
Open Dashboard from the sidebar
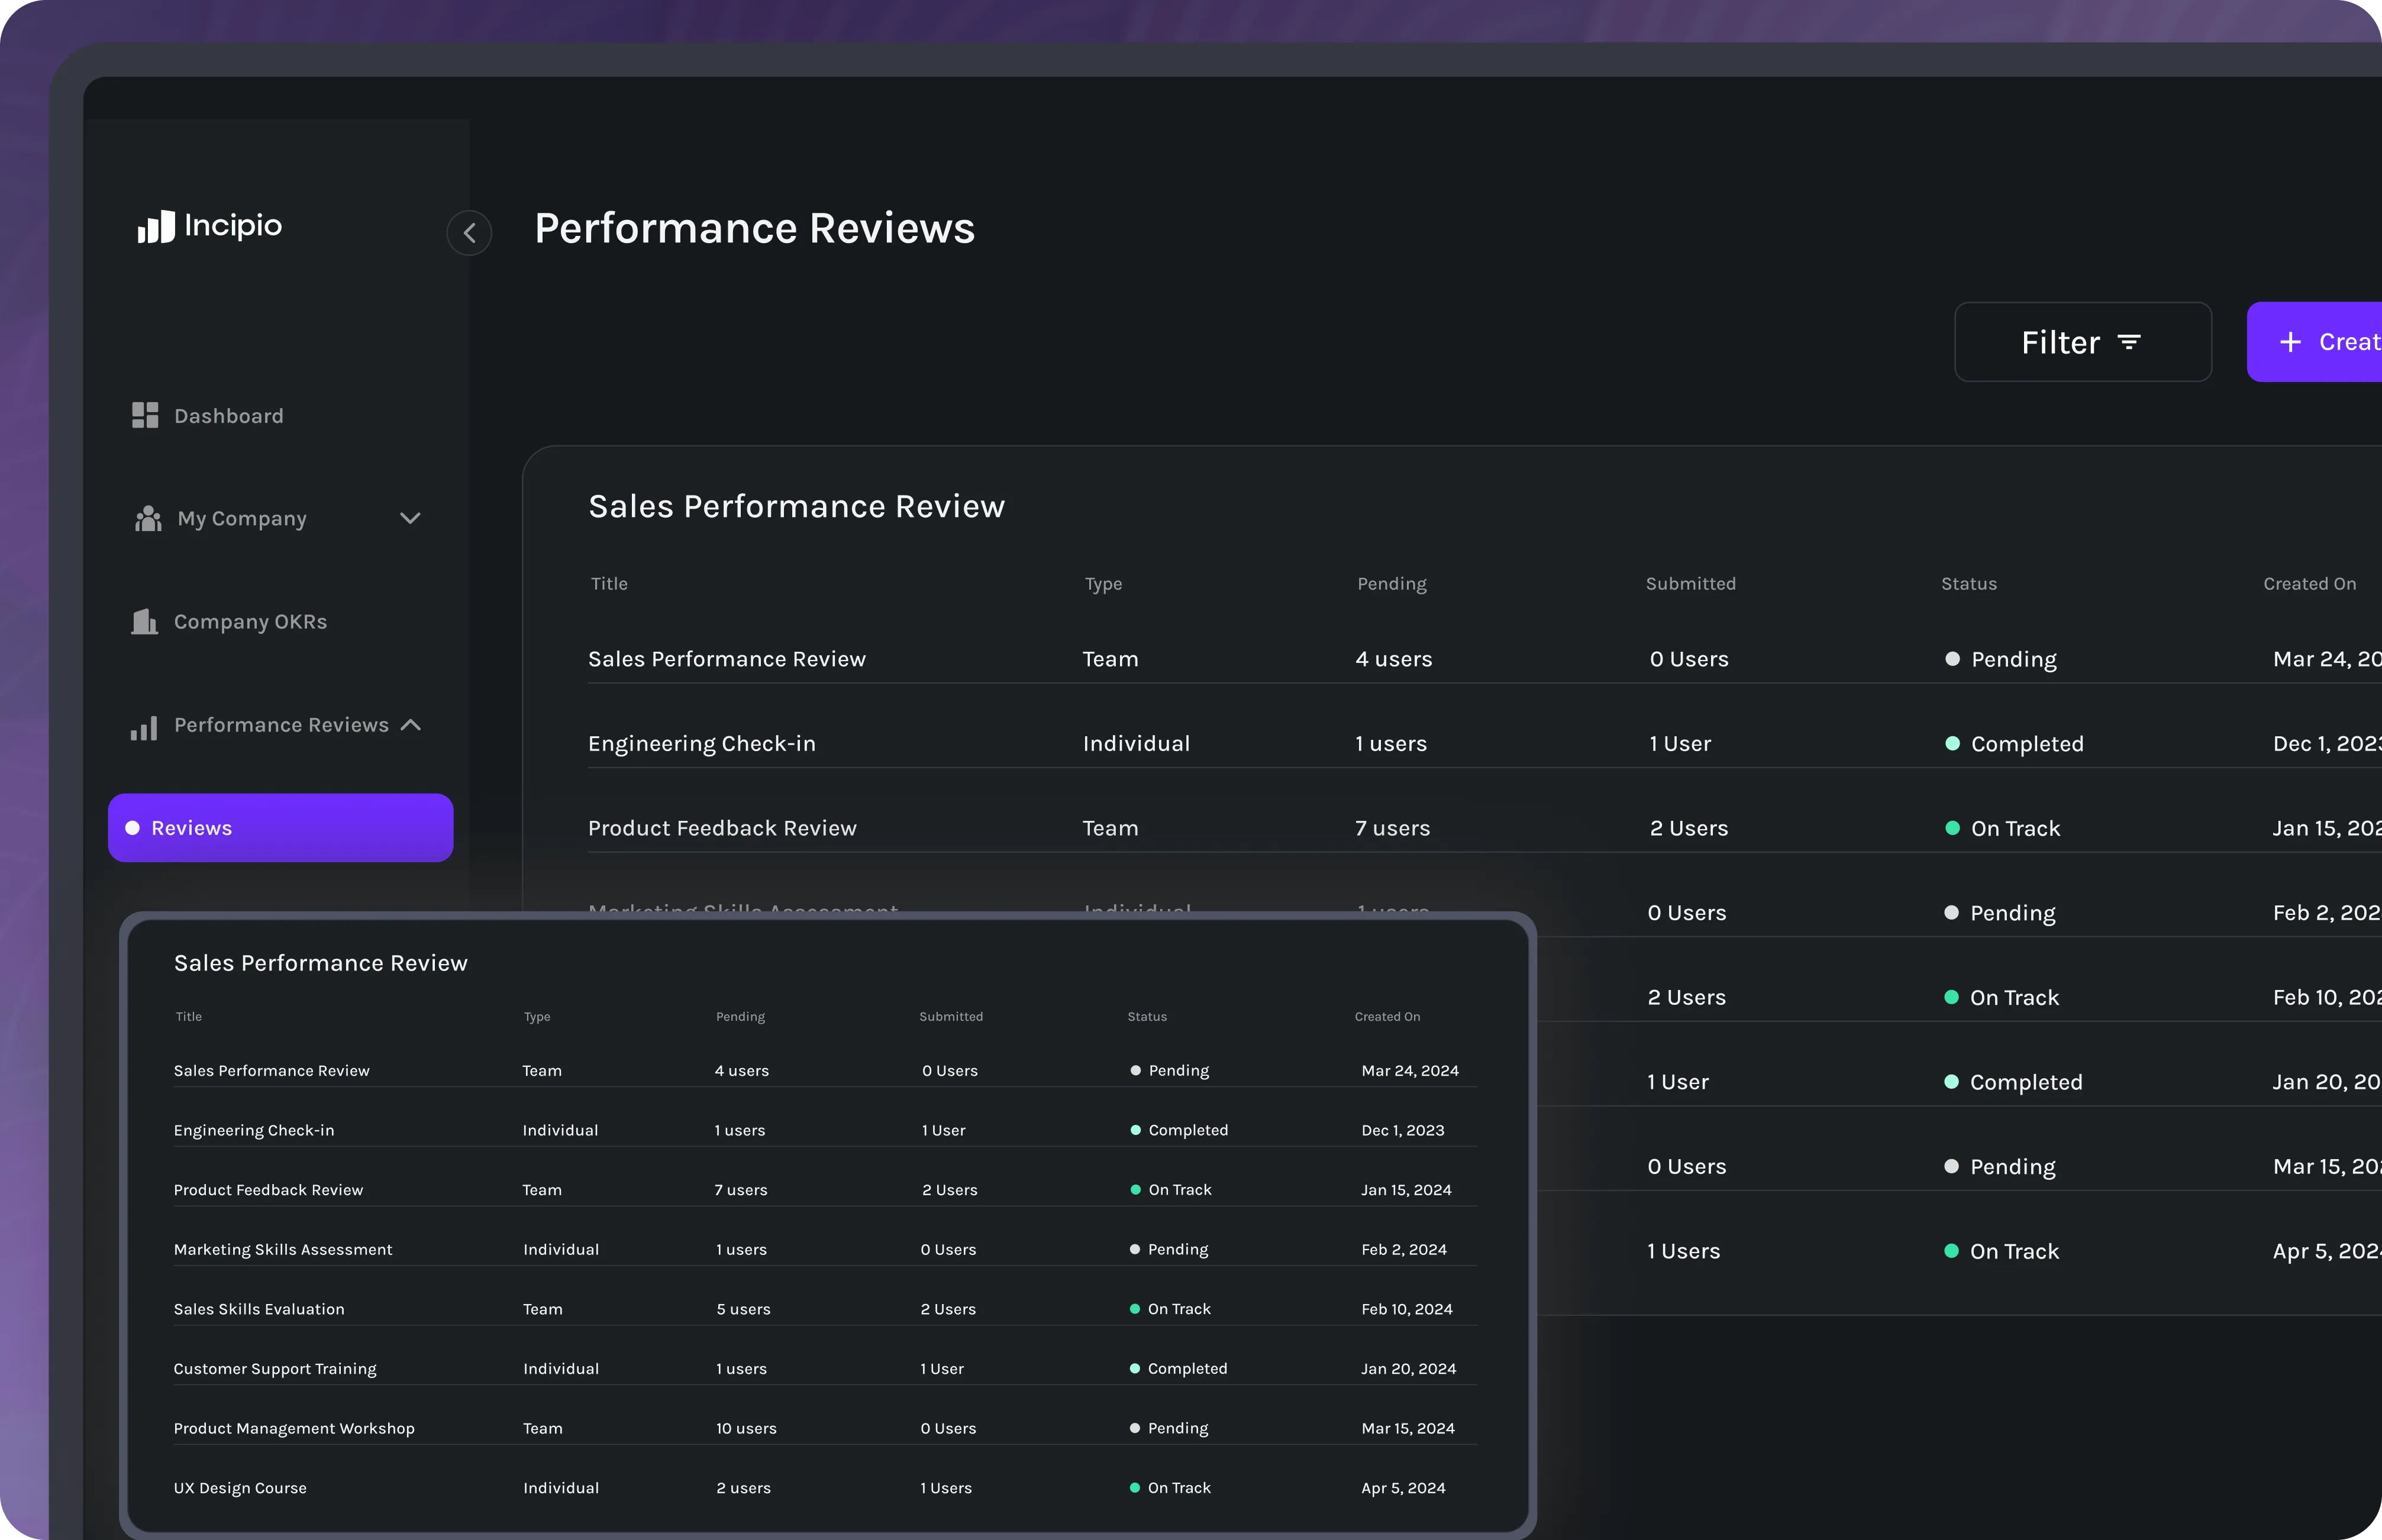click(x=229, y=416)
